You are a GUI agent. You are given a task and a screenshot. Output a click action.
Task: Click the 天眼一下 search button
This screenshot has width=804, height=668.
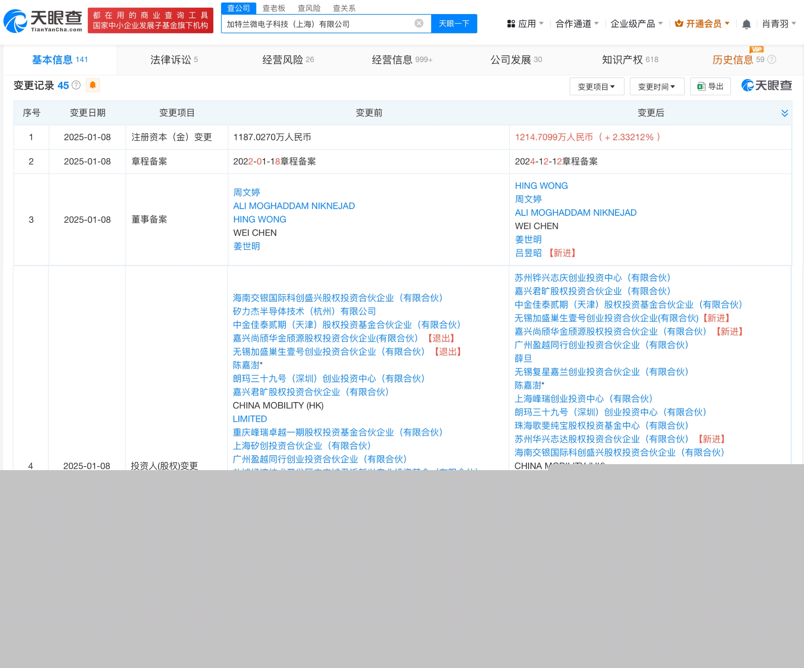(x=454, y=24)
